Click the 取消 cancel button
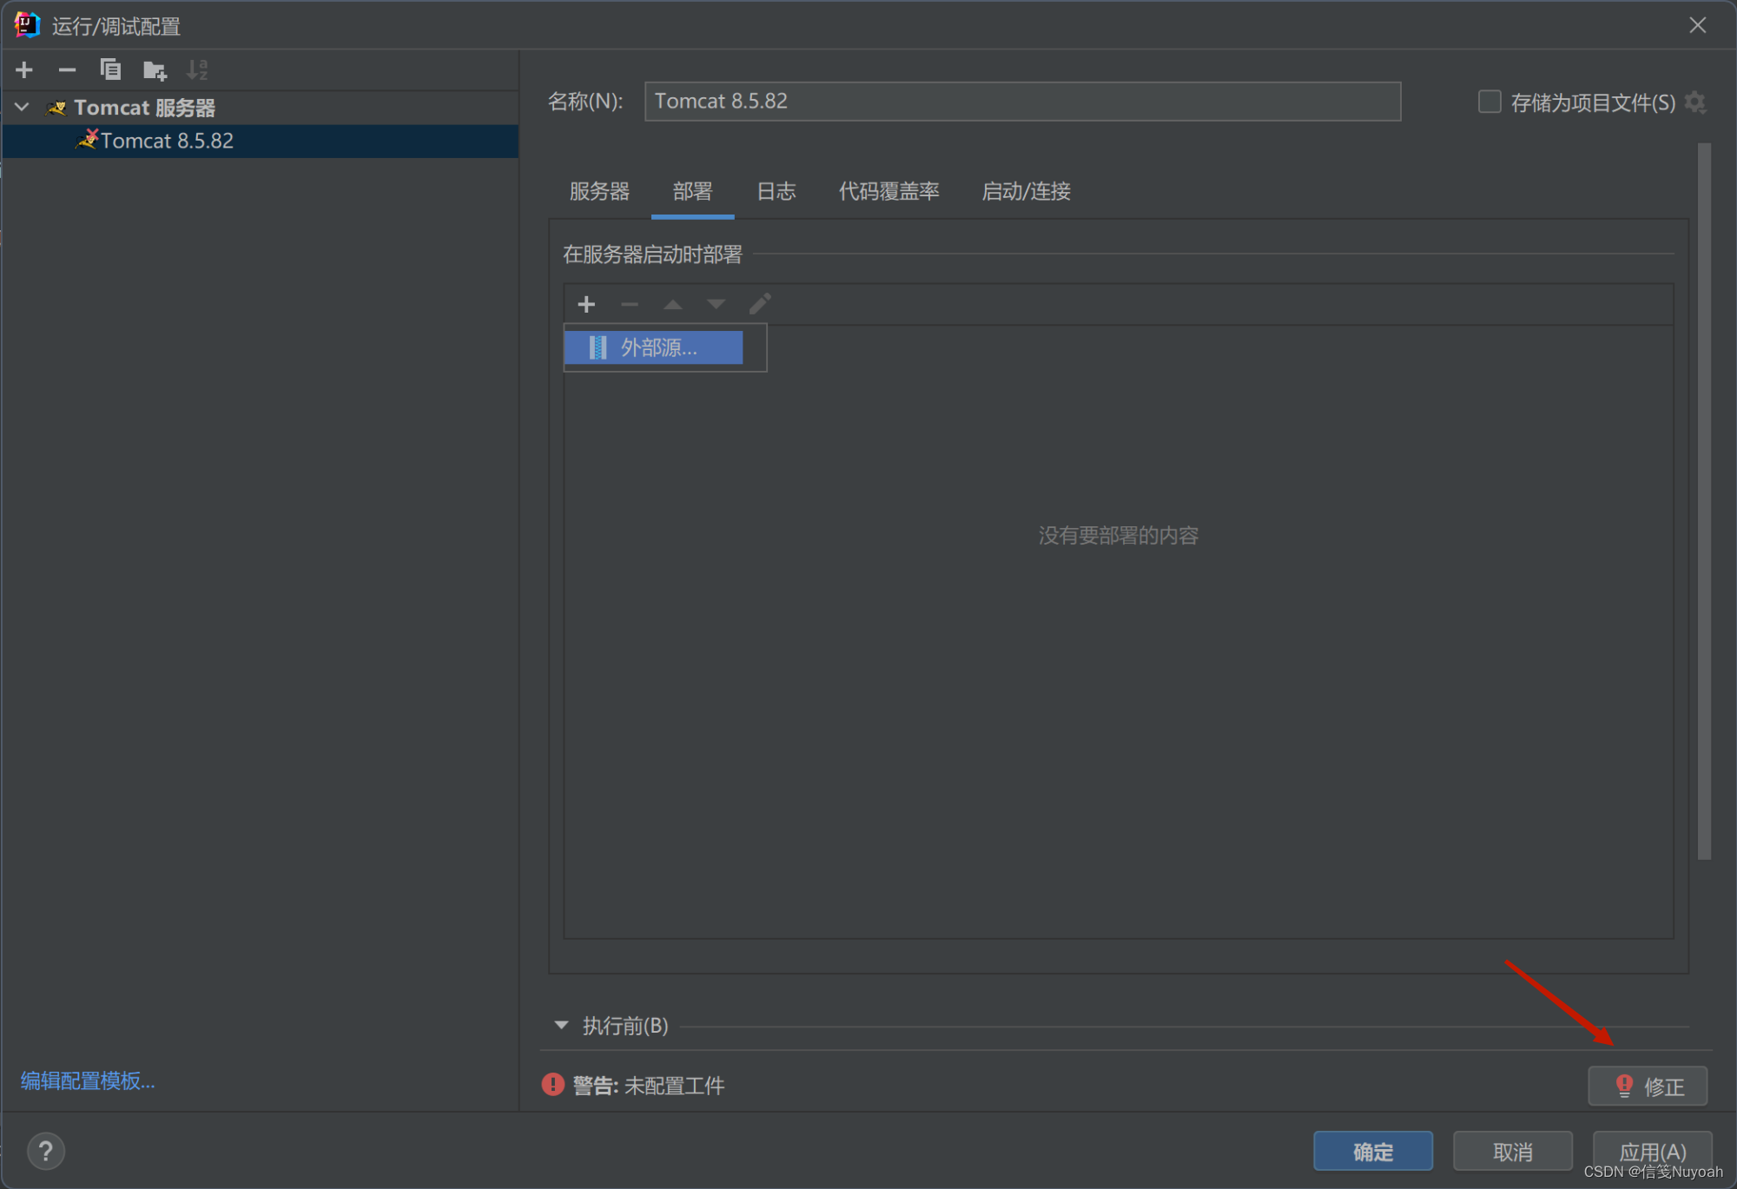The image size is (1737, 1189). point(1512,1152)
